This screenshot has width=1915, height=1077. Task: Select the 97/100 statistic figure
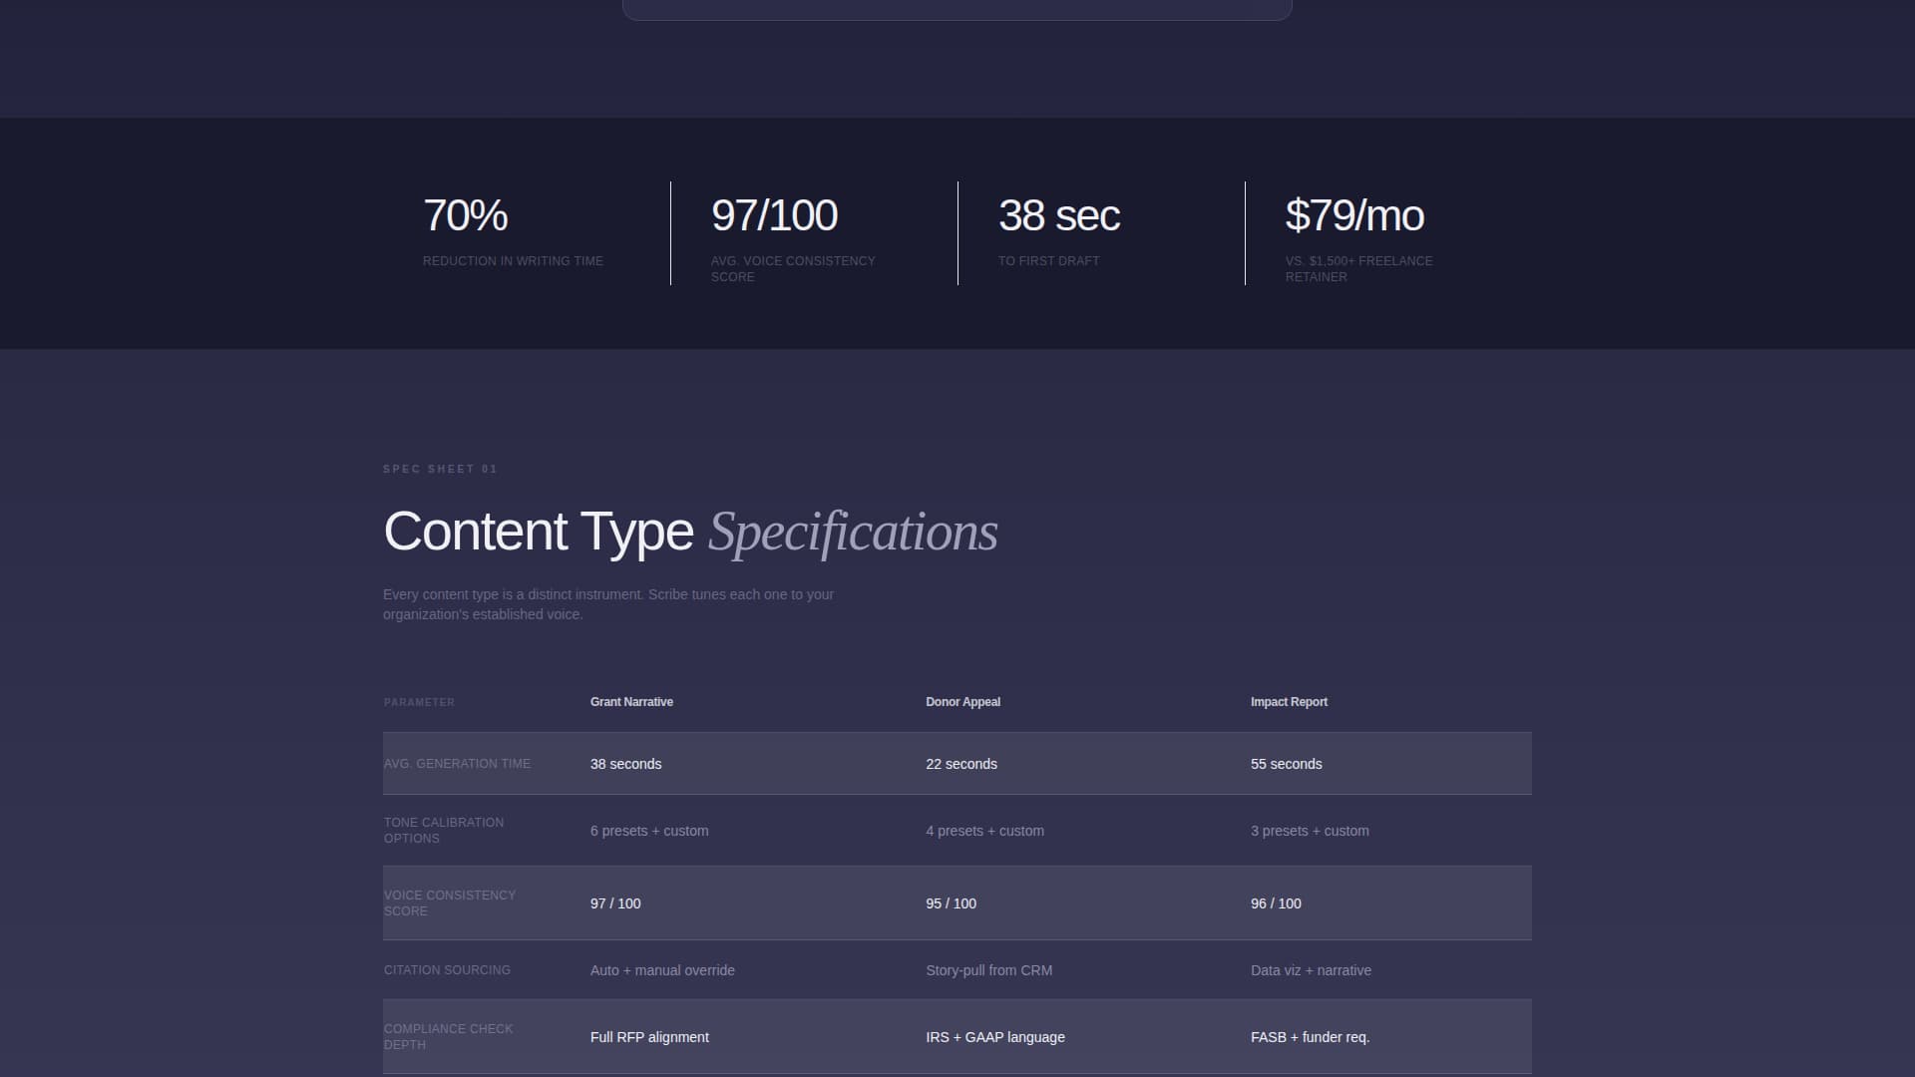point(774,215)
